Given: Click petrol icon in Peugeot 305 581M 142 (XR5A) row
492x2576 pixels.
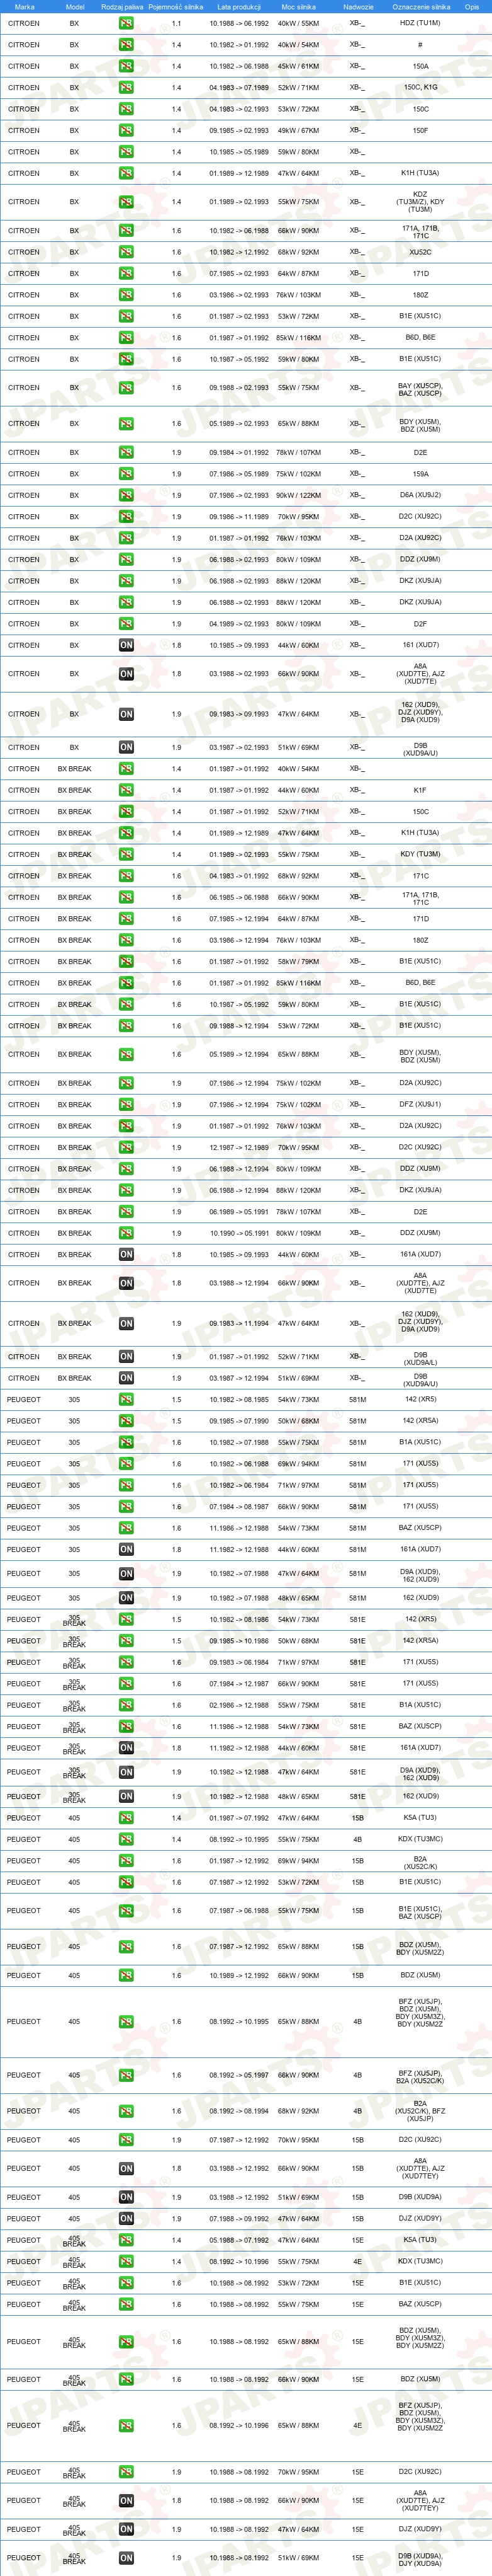Looking at the screenshot, I should coord(126,1421).
